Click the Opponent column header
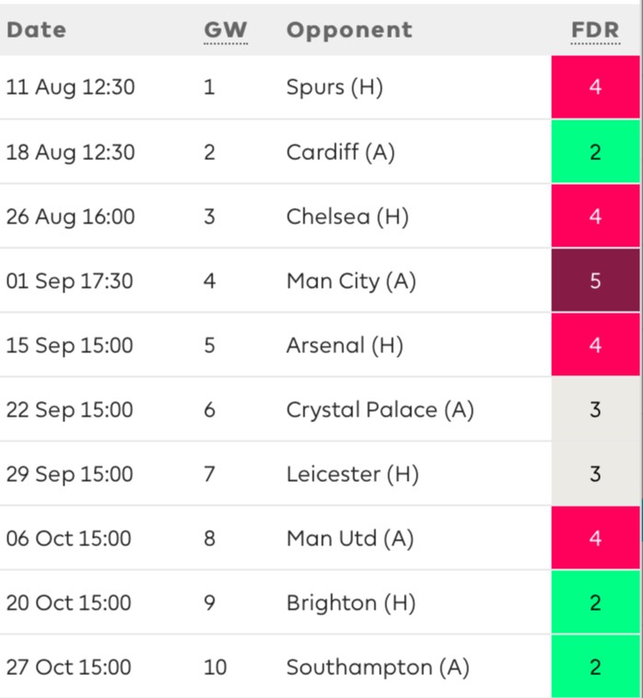The image size is (643, 698). (350, 30)
